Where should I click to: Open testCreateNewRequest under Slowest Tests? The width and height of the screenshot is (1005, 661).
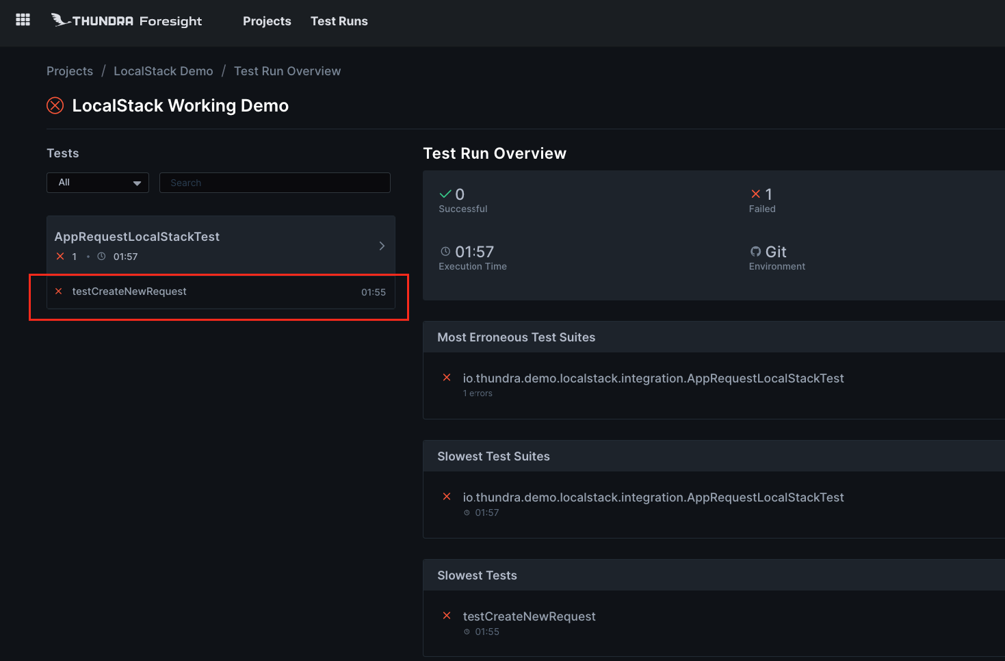coord(529,617)
